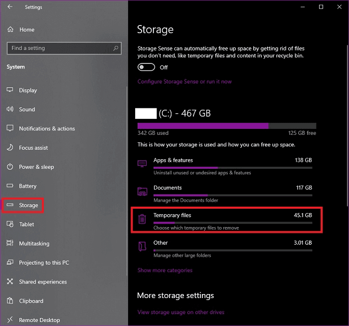Expand Show more categories

[x=165, y=270]
